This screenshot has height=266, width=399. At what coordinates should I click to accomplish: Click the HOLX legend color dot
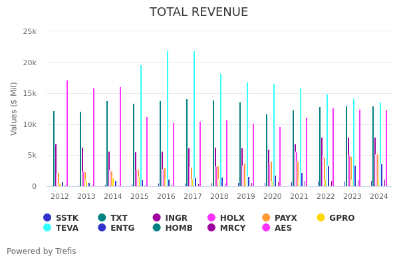coord(226,218)
